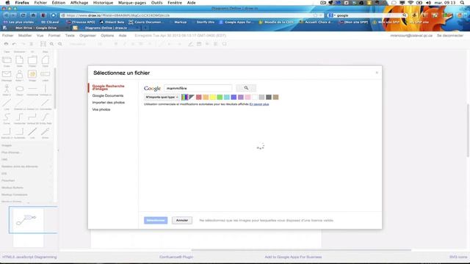This screenshot has width=470, height=264.
Task: Open macOS Historique menu
Action: pos(103,2)
